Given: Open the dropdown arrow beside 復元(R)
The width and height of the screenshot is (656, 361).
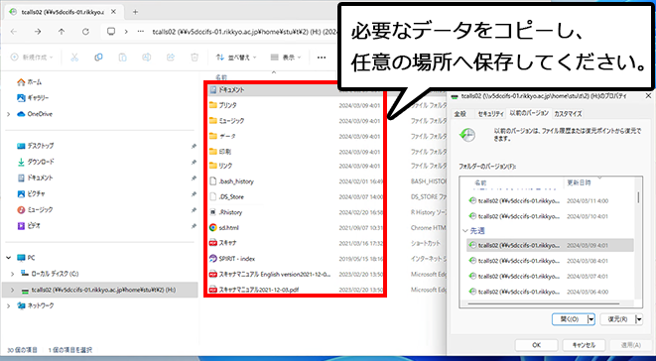Looking at the screenshot, I should click(639, 319).
